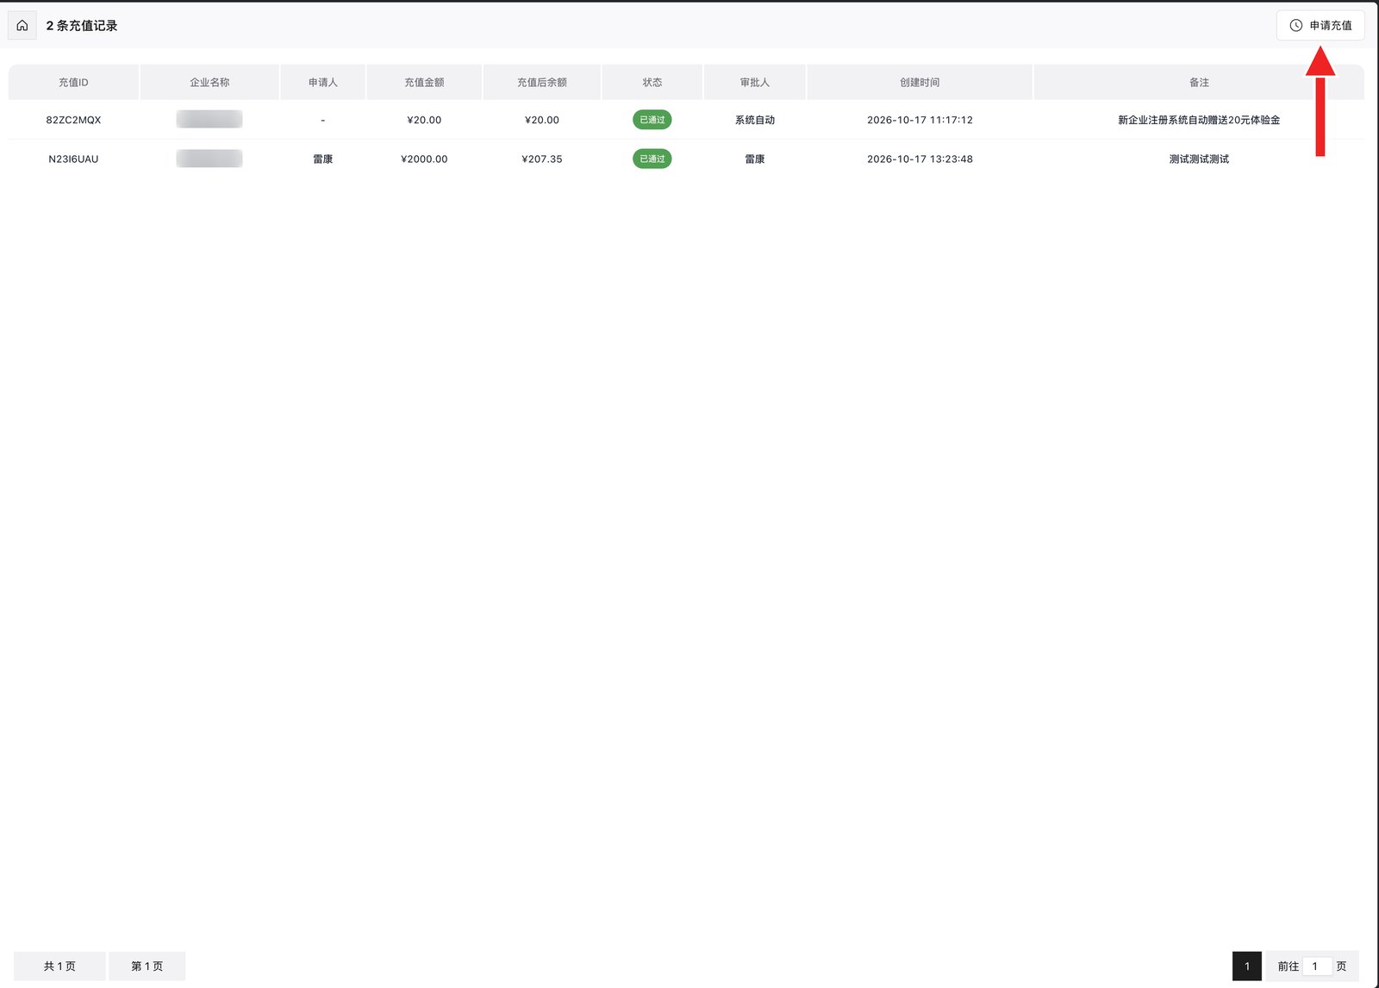Click 已通过 status badge in N23I6UAU row
This screenshot has width=1379, height=988.
(652, 159)
